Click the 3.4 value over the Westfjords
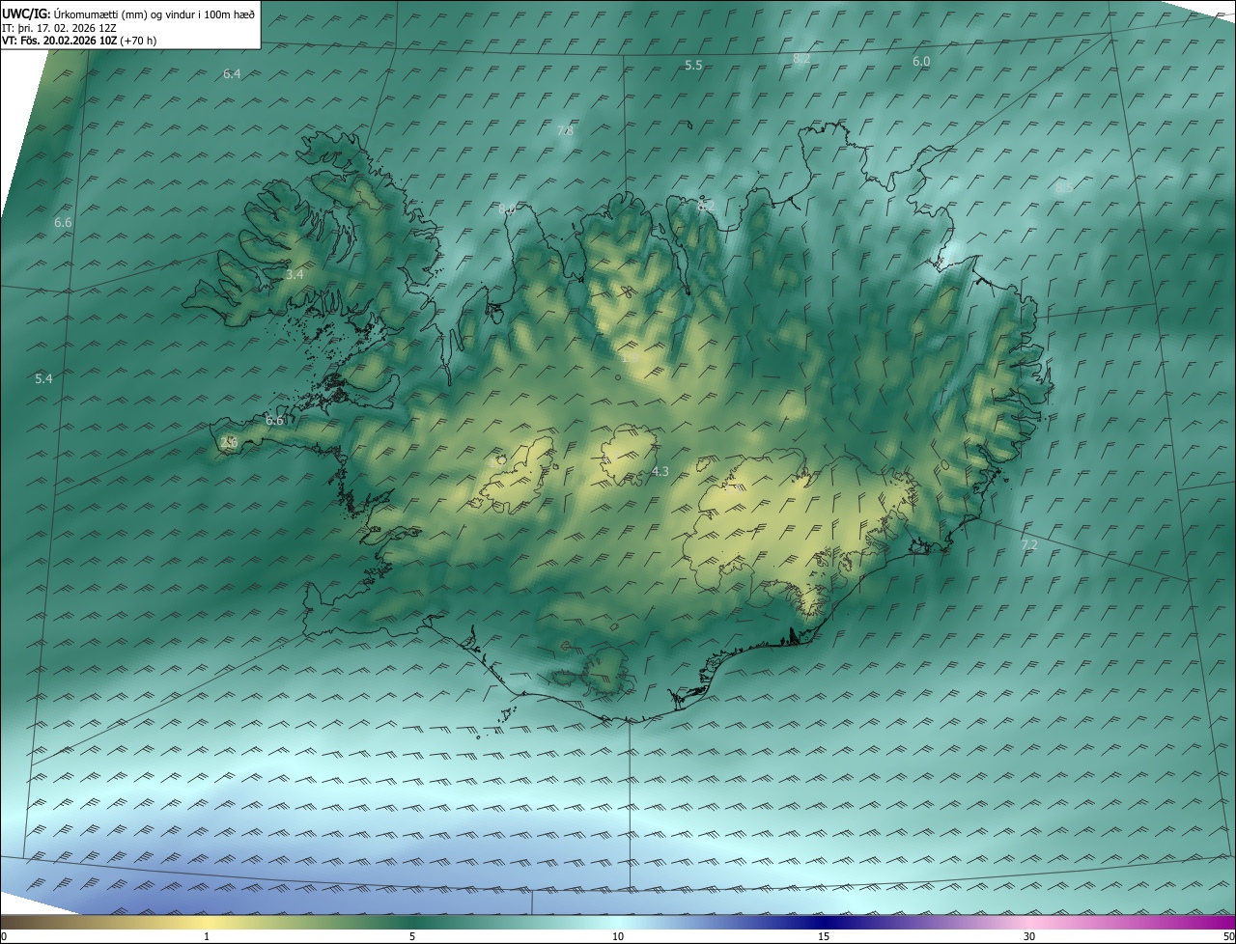1236x944 pixels. (295, 274)
